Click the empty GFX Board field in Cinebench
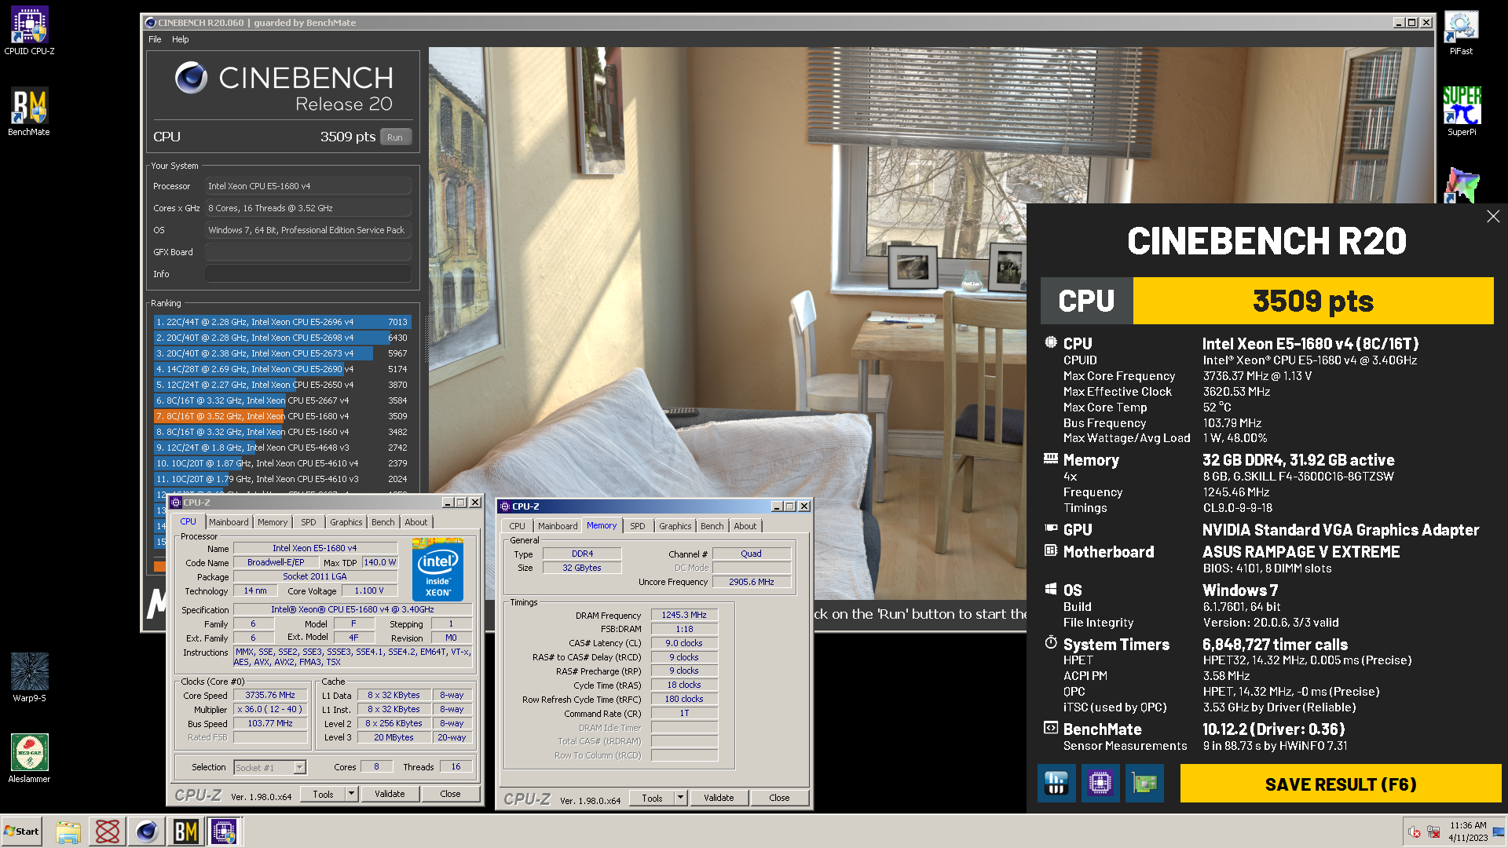Screen dimensions: 1508x848 (x=308, y=252)
